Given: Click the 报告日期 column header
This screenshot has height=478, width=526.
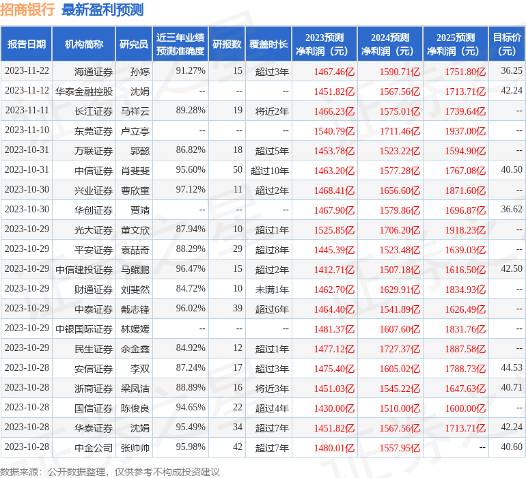Looking at the screenshot, I should (27, 44).
